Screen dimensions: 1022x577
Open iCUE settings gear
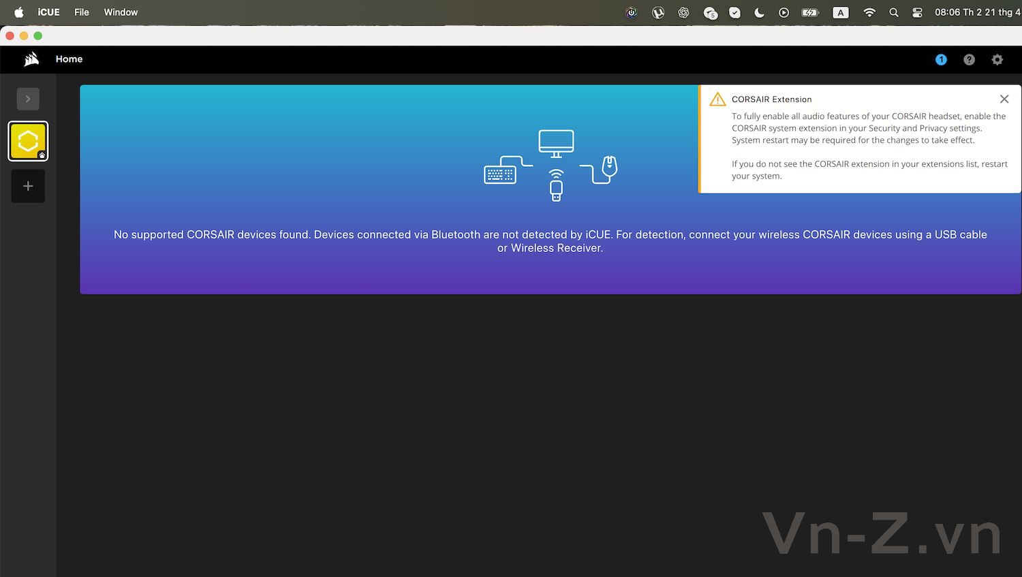997,60
